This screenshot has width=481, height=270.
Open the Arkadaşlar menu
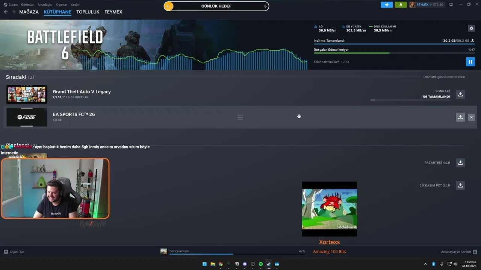pos(45,4)
